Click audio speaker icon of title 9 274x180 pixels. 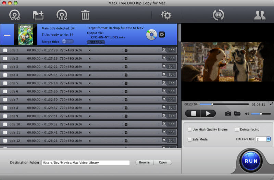pyautogui.click(x=90, y=116)
